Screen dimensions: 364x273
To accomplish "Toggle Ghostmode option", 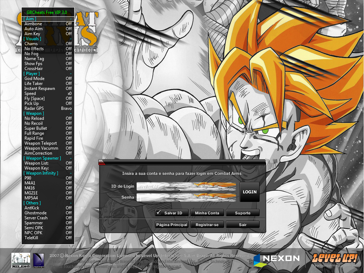I will point(48,213).
